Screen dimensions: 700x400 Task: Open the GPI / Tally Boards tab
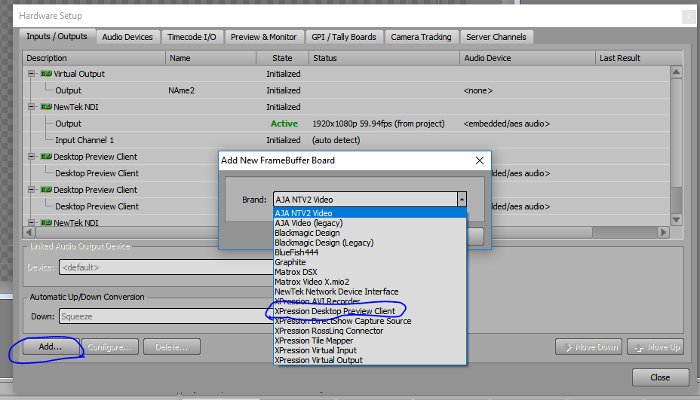[x=344, y=37]
